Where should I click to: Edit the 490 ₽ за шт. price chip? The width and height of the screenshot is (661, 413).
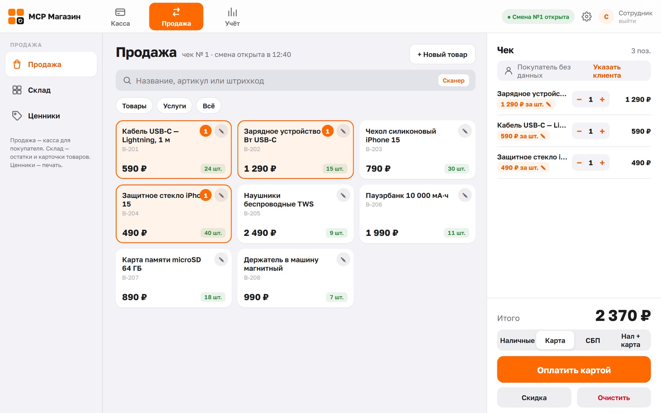click(x=523, y=168)
